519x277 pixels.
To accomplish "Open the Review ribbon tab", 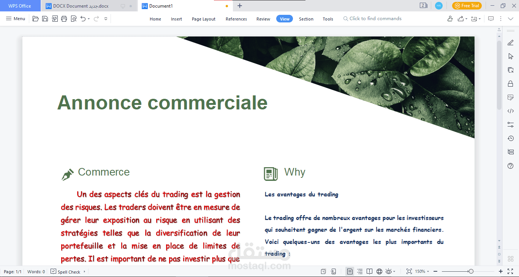I will coord(263,19).
